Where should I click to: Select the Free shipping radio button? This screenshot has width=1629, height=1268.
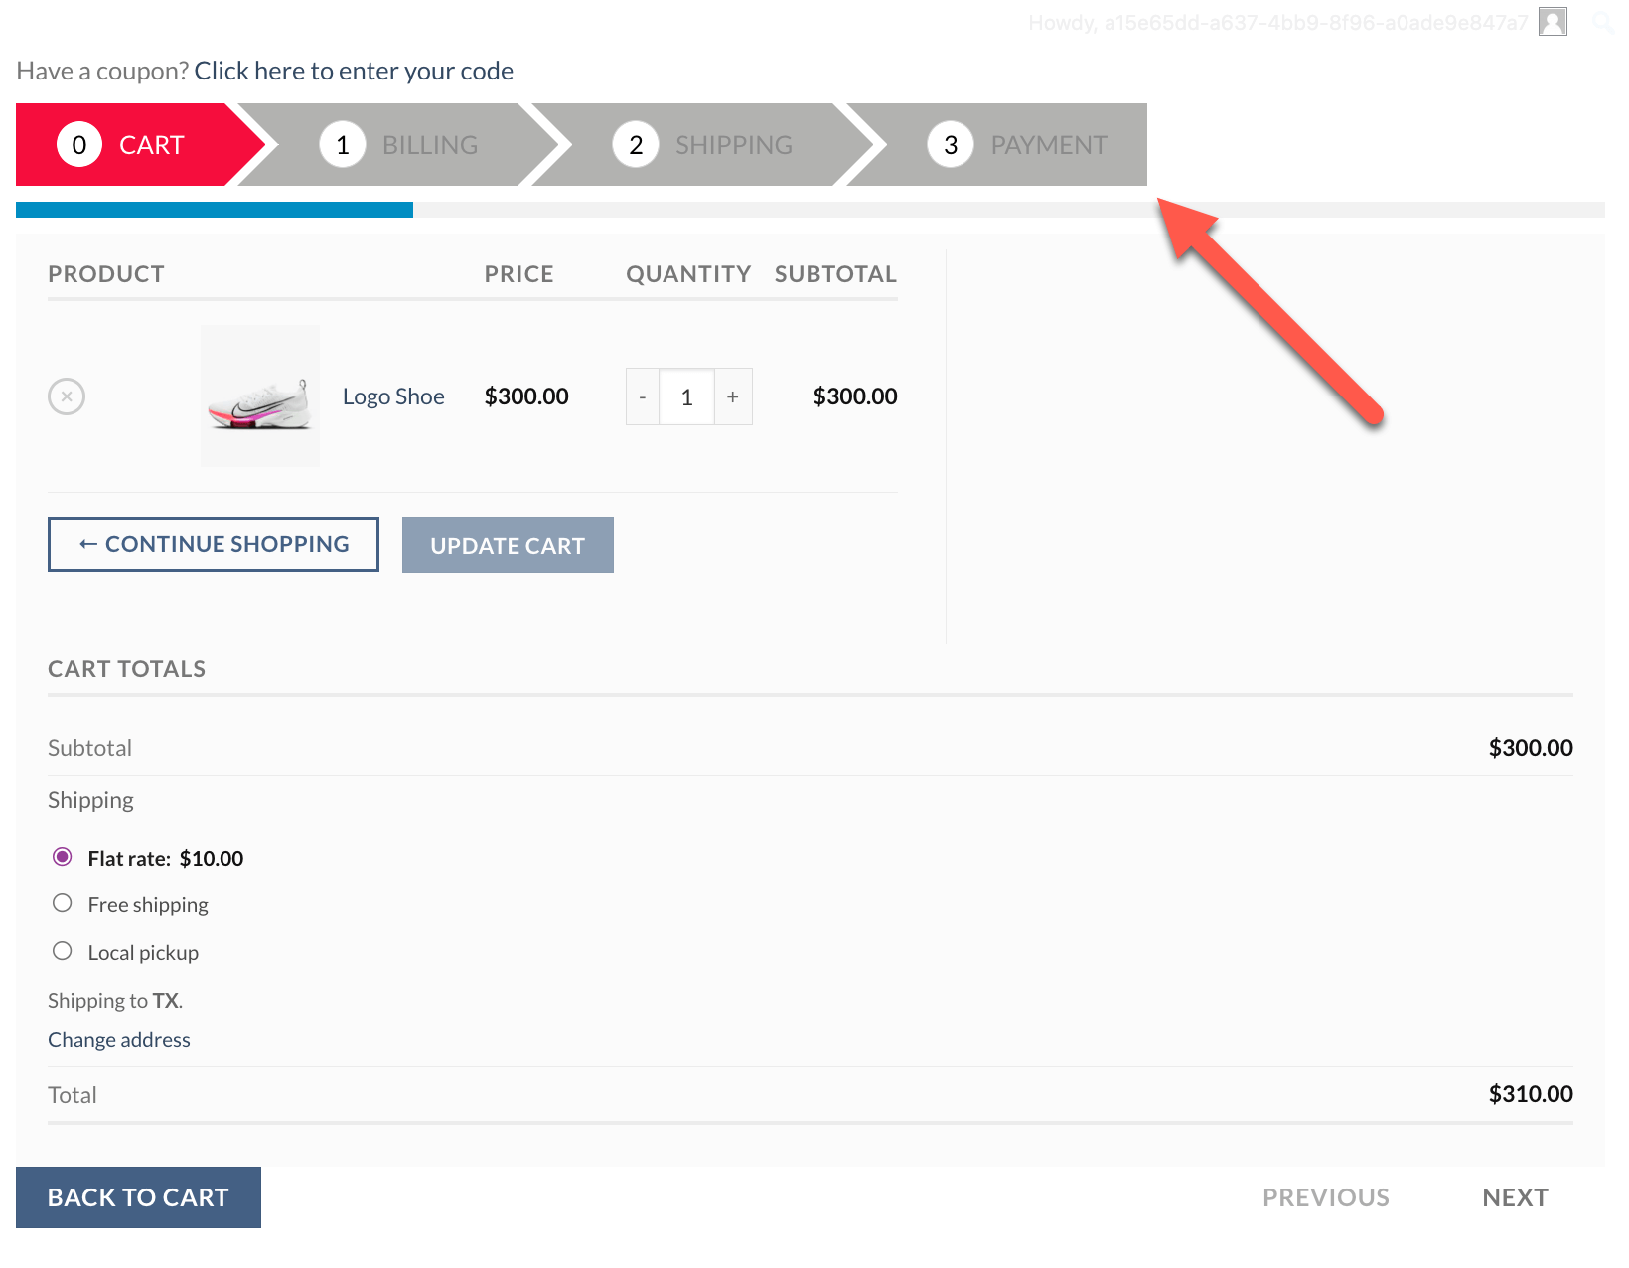63,903
